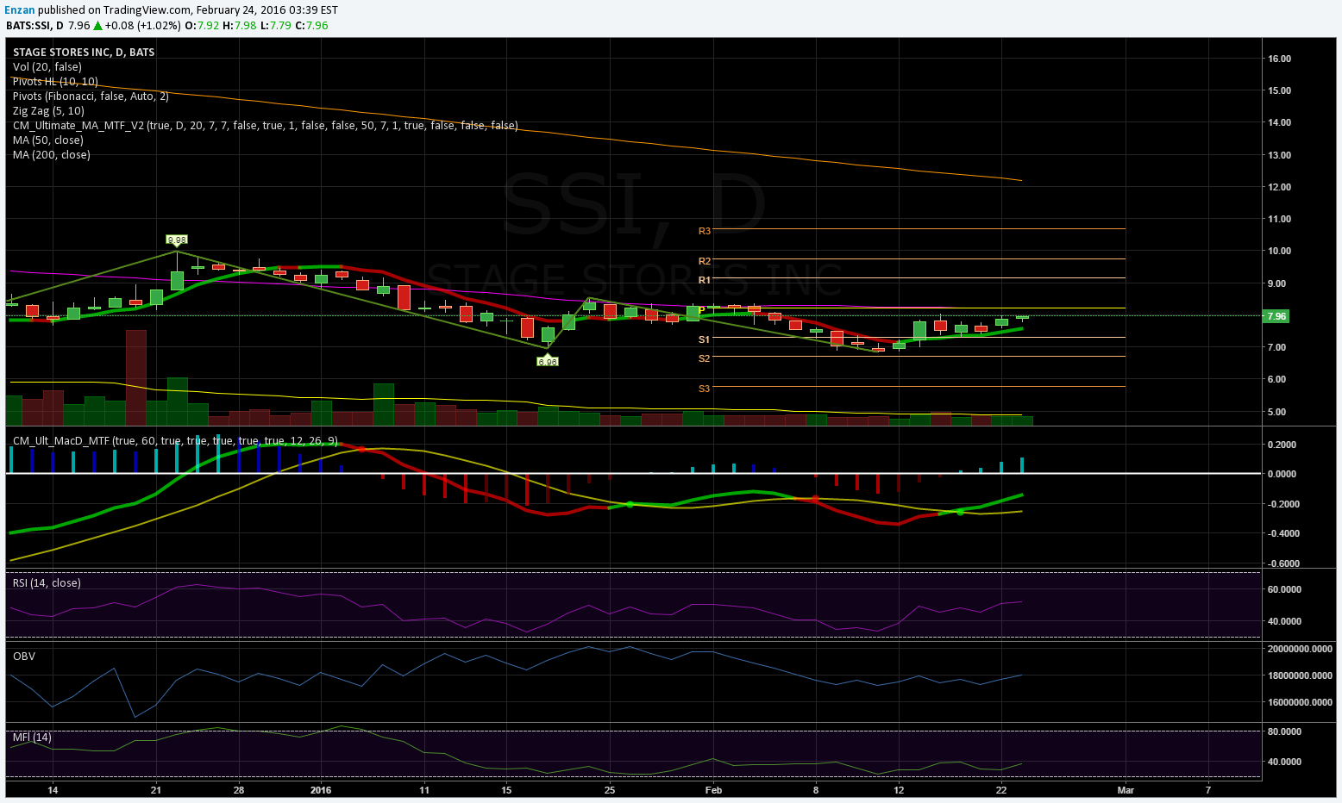Click the 2016 year label on time axis
The image size is (1342, 803).
pos(321,790)
